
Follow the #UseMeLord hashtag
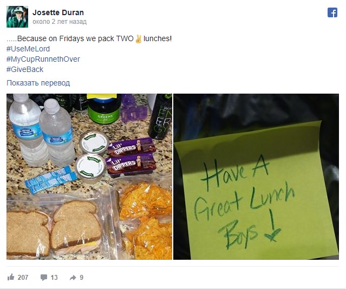tap(28, 49)
